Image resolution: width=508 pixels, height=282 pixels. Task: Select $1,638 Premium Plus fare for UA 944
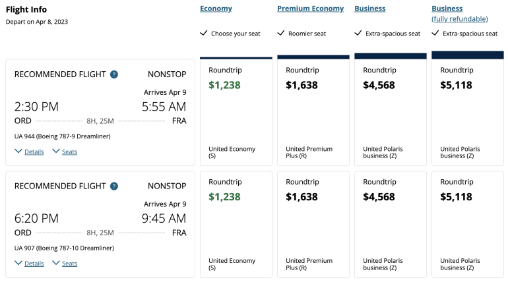pos(313,112)
